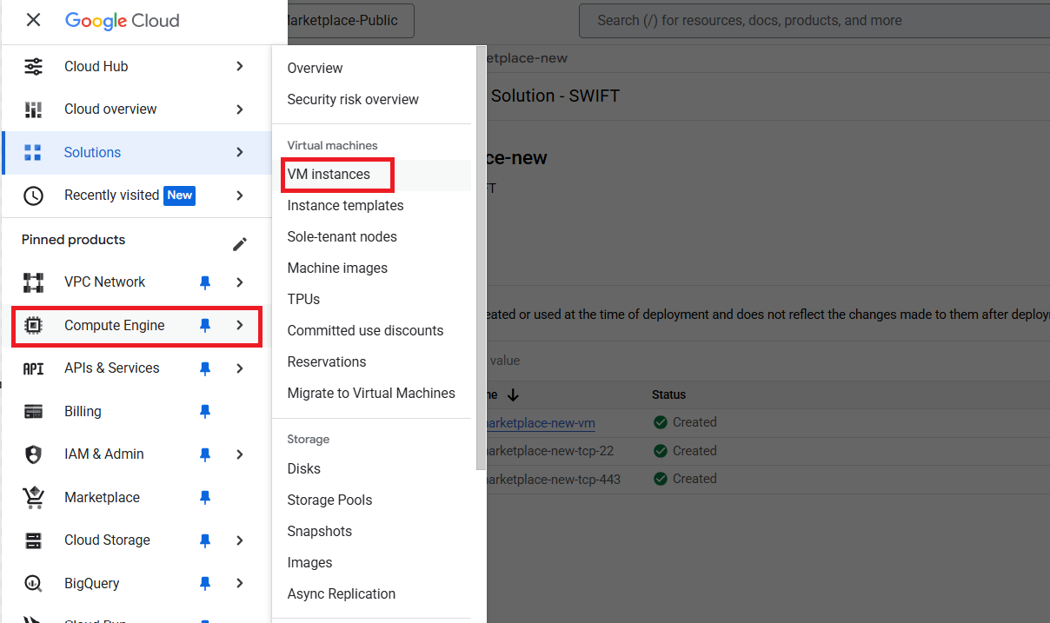Screen dimensions: 1050x623
Task: Expand the VPC Network submenu chevron
Action: [x=240, y=282]
